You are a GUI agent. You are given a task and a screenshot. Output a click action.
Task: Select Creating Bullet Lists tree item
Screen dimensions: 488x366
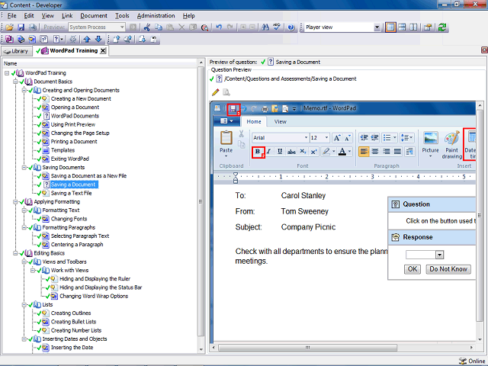coord(73,322)
